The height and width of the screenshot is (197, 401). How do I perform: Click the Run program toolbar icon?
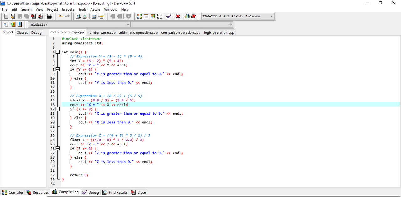(146, 16)
